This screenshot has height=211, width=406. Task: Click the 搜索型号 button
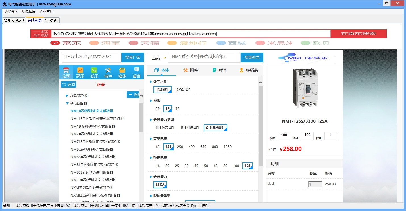coord(252,57)
